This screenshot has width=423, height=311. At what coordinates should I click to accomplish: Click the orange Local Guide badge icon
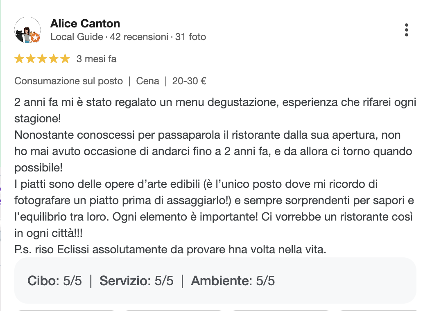(x=36, y=38)
